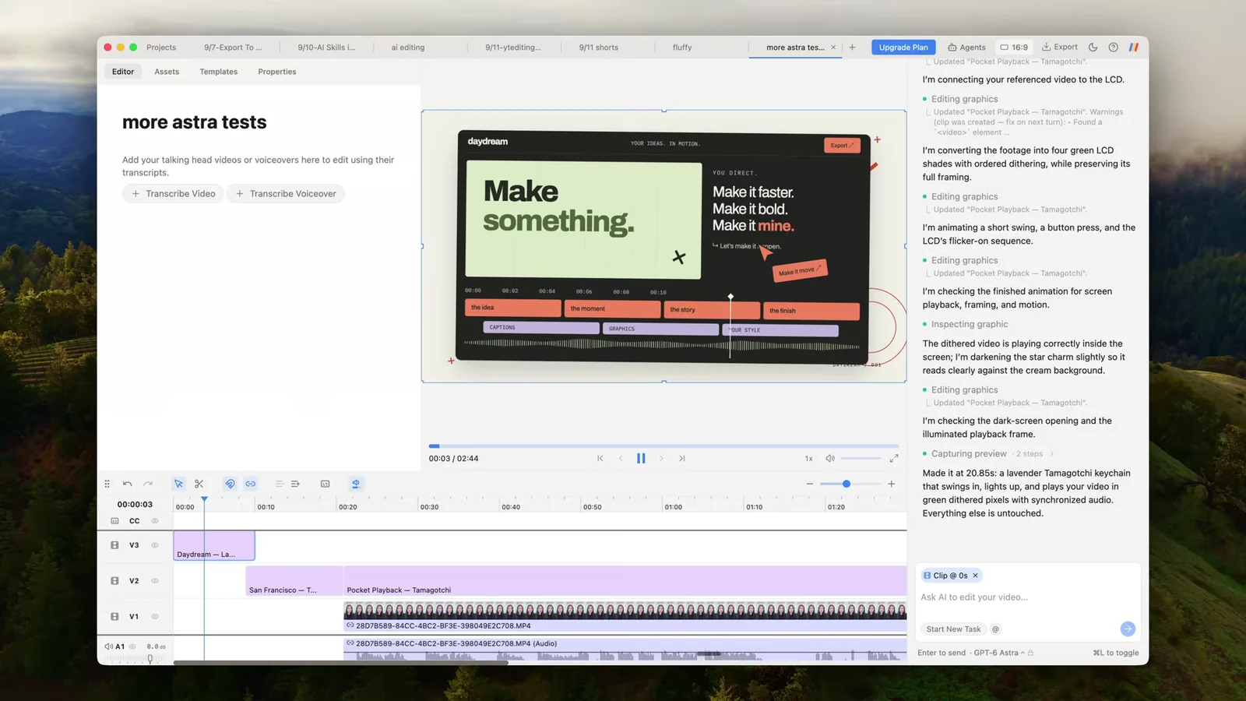Screen dimensions: 1246x701
Task: Toggle visibility of track V1
Action: click(155, 617)
